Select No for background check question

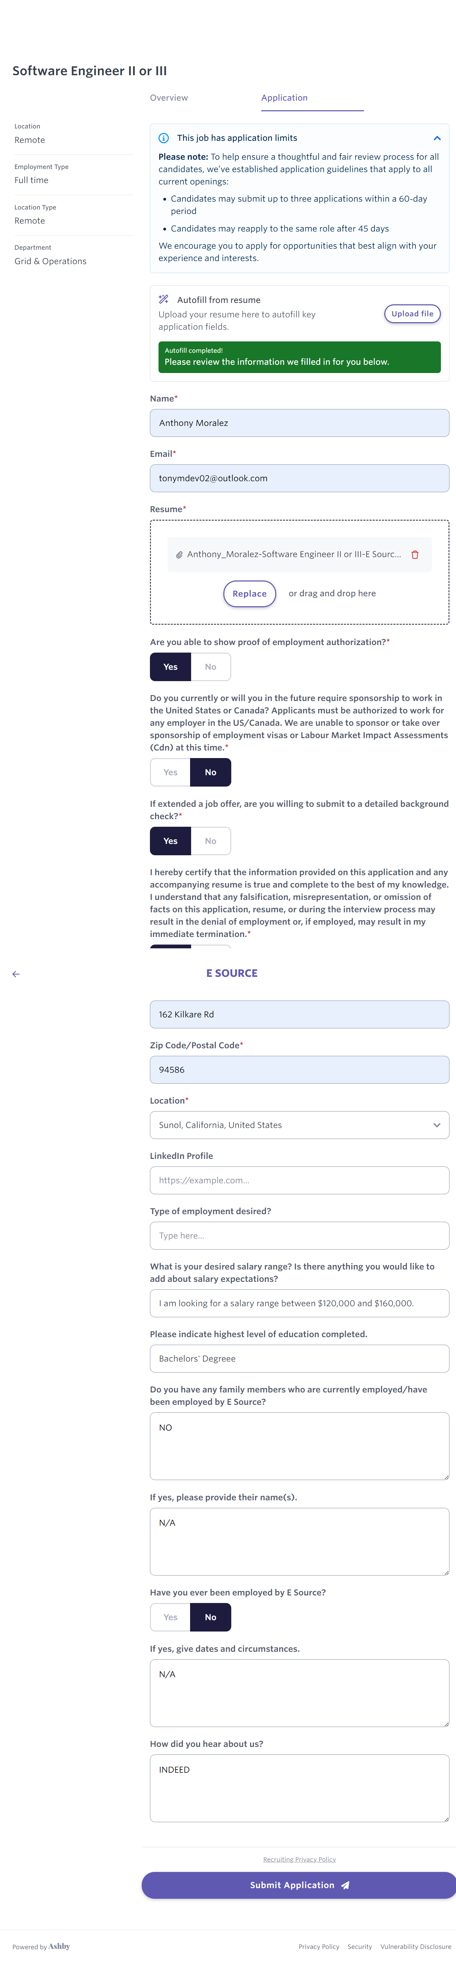[x=210, y=841]
